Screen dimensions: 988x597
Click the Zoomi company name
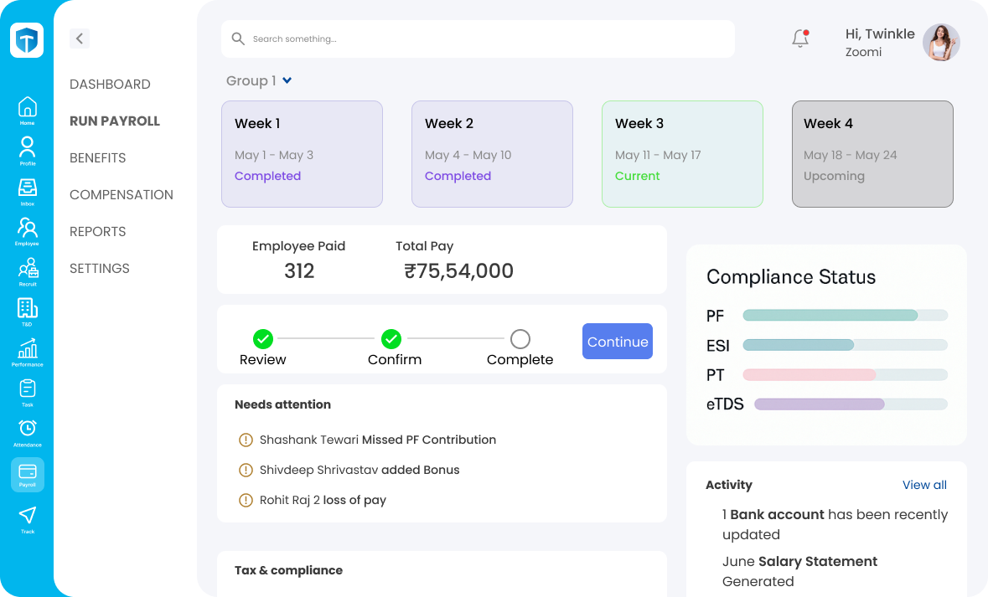pos(863,52)
